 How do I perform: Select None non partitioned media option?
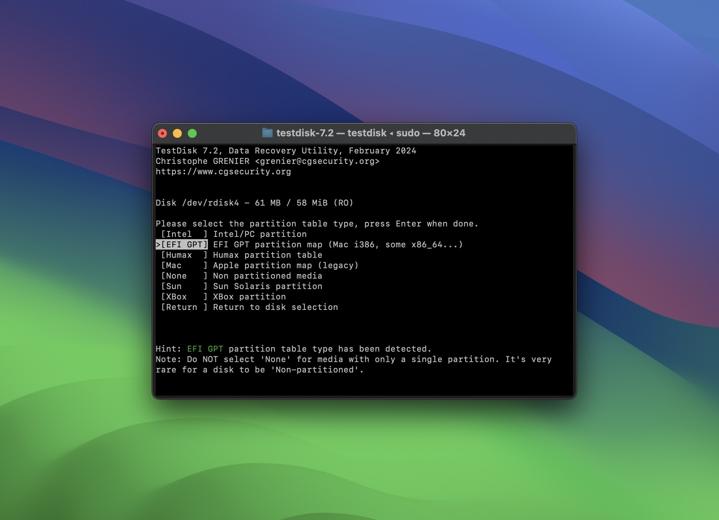coord(241,276)
